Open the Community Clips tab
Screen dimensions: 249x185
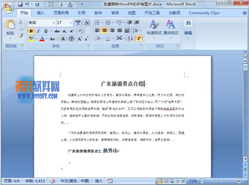tap(204, 13)
